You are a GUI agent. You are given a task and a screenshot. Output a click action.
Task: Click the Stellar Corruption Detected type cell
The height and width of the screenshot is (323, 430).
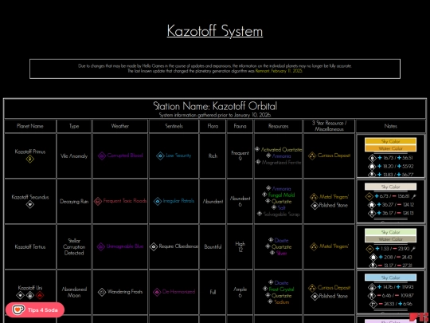74,246
